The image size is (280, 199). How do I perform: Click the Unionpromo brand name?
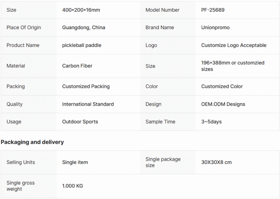pos(215,27)
